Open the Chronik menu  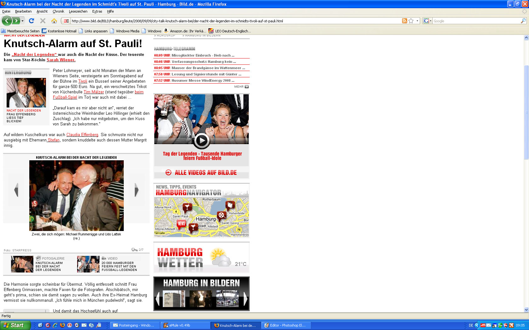coord(58,11)
